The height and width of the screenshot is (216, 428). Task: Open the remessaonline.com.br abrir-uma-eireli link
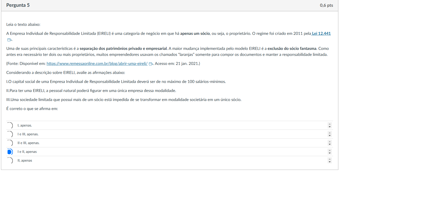[x=97, y=64]
